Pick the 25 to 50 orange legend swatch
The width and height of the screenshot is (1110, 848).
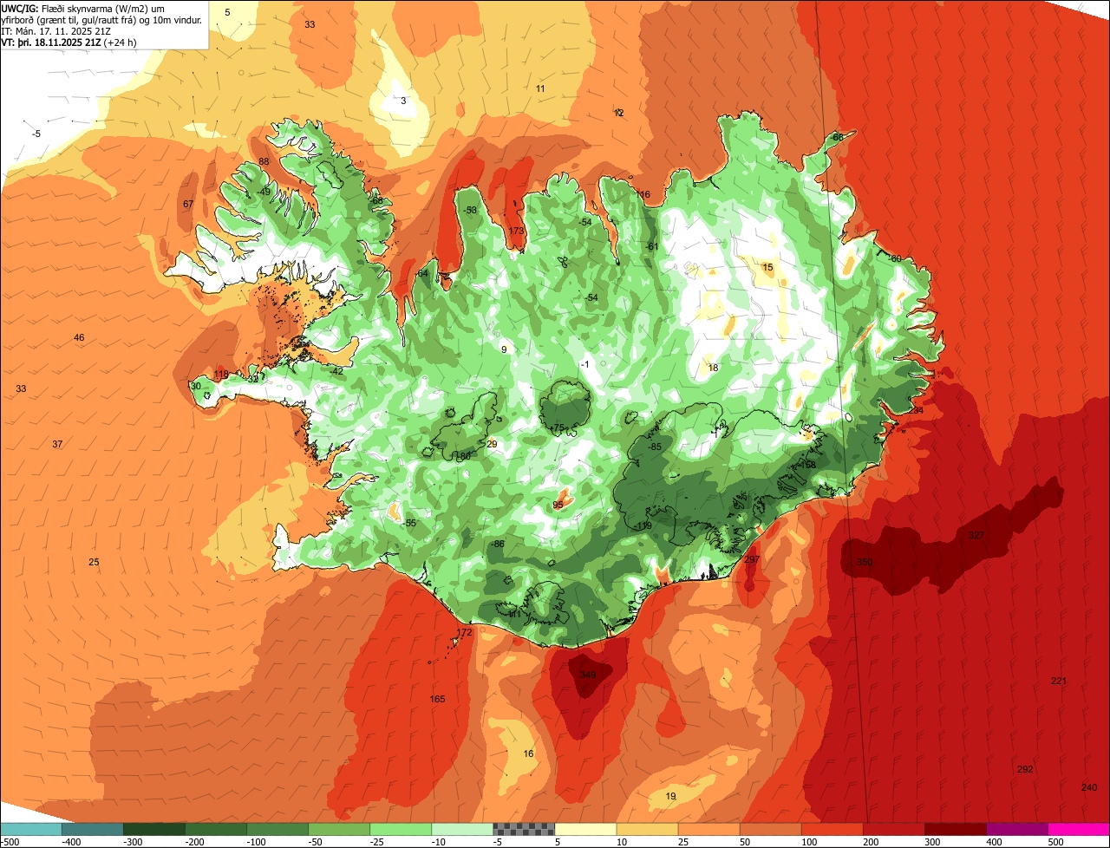point(708,829)
